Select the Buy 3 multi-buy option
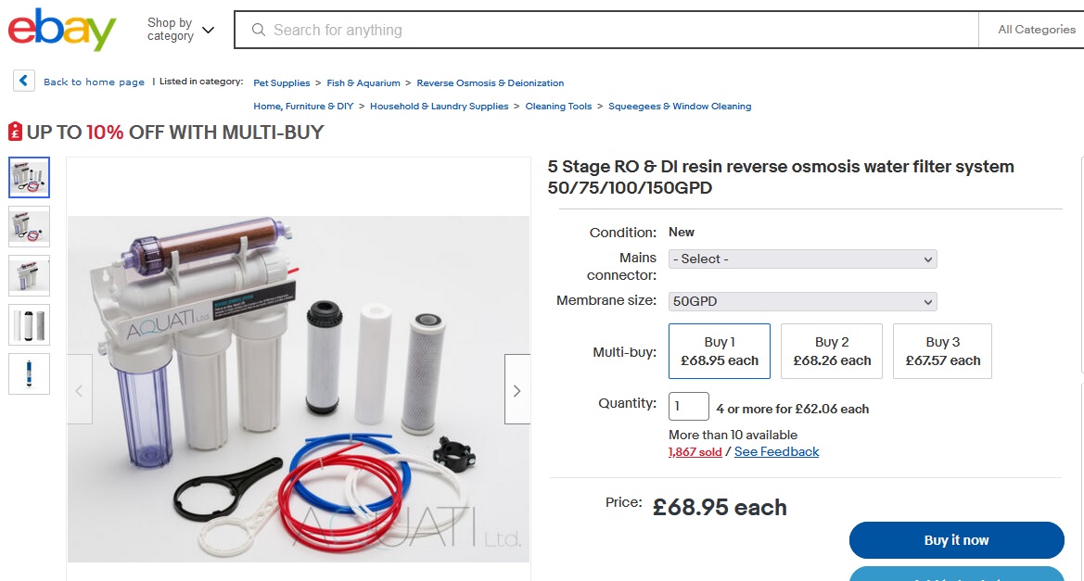This screenshot has height=581, width=1084. tap(942, 351)
